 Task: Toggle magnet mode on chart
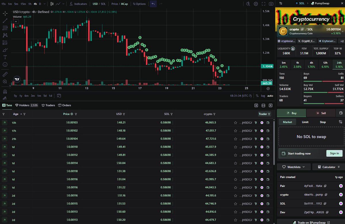tap(5, 91)
